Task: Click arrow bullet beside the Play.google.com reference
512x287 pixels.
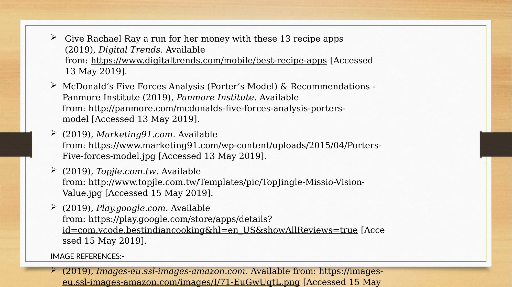Action: [53, 206]
